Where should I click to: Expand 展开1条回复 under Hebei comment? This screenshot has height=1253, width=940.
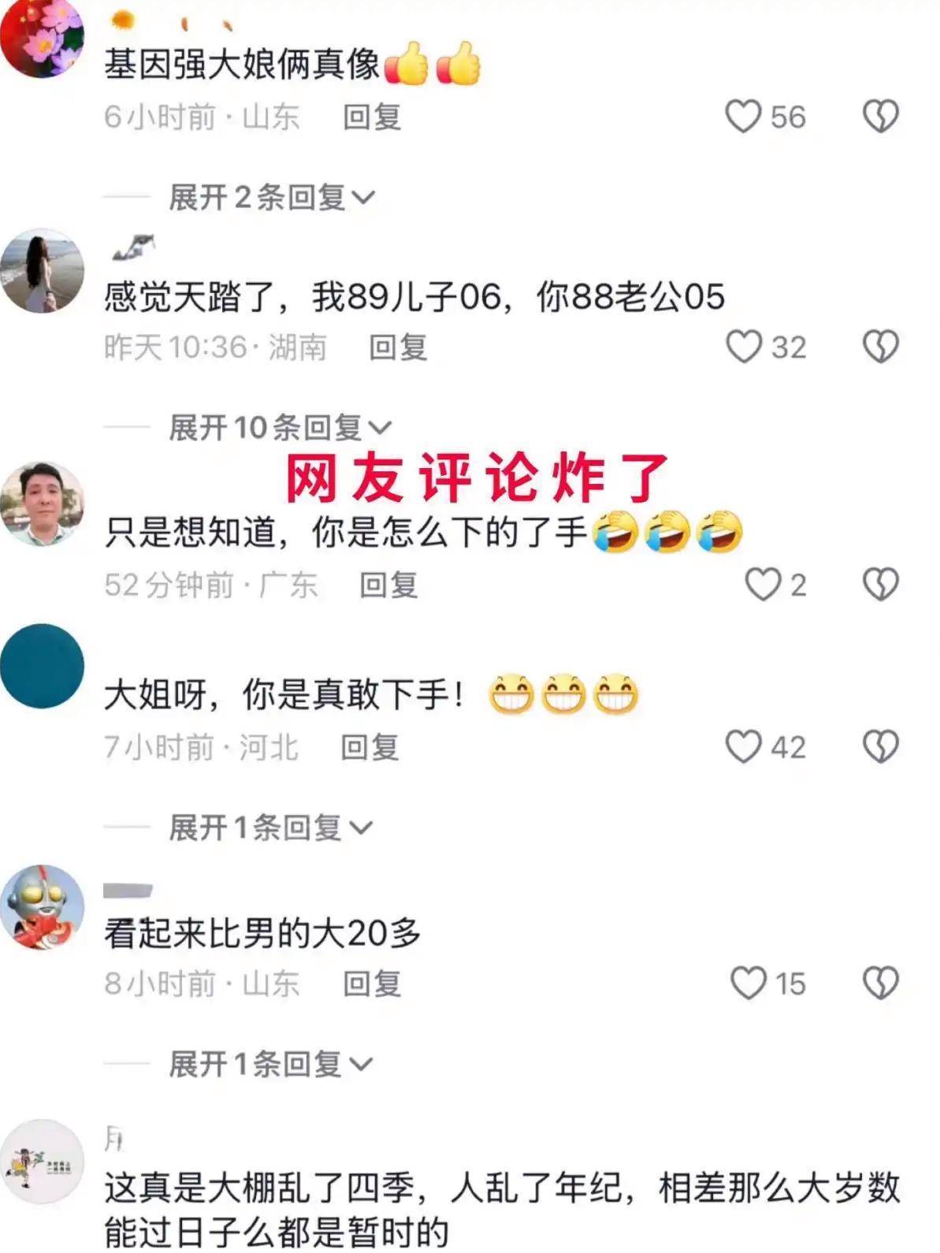coord(270,827)
